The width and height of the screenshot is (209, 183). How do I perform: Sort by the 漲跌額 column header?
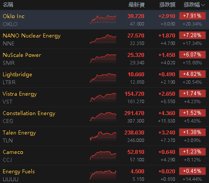point(167,5)
